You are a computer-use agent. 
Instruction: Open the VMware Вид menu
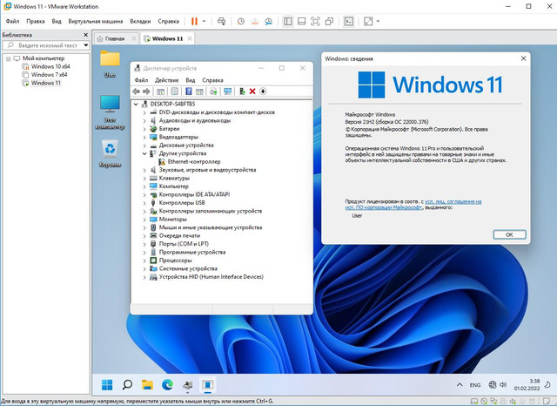(x=57, y=21)
